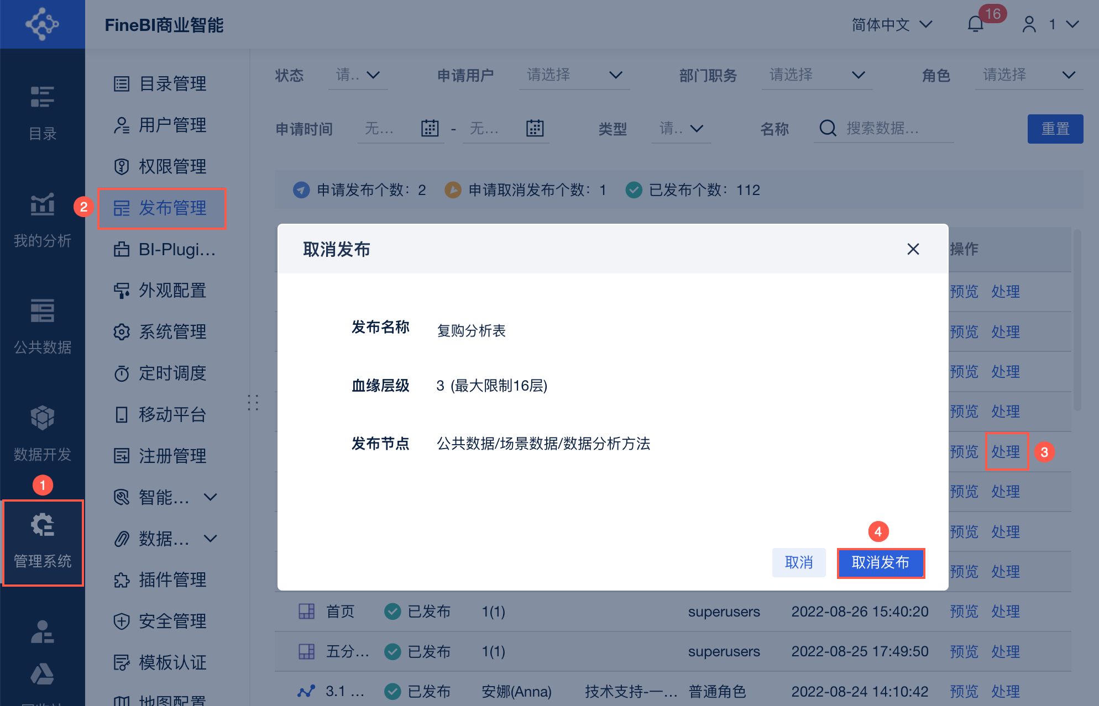1099x706 pixels.
Task: Open the start date calendar icon
Action: pyautogui.click(x=430, y=128)
